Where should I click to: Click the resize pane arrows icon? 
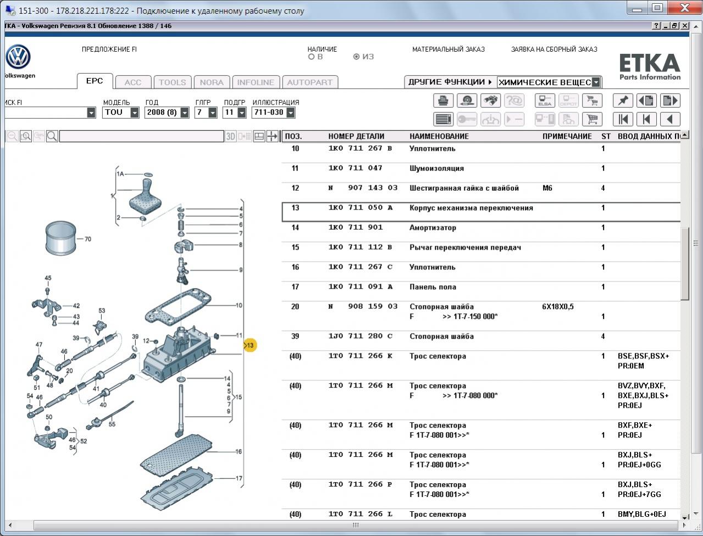click(x=273, y=136)
